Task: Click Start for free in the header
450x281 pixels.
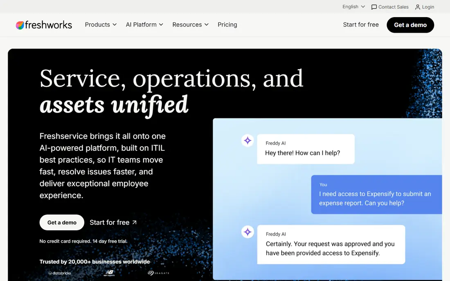Action: (x=361, y=25)
